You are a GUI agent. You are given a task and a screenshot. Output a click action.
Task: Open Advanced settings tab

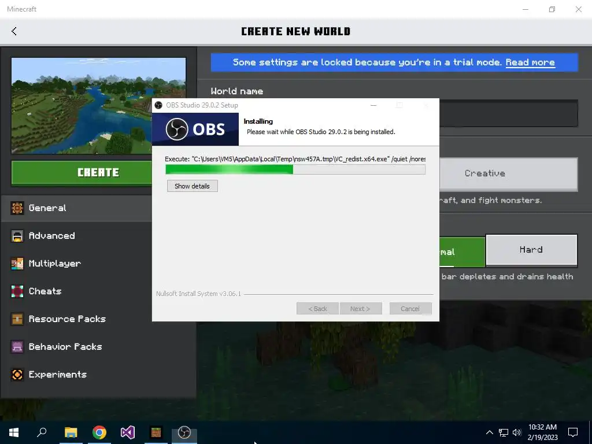[x=77, y=236]
